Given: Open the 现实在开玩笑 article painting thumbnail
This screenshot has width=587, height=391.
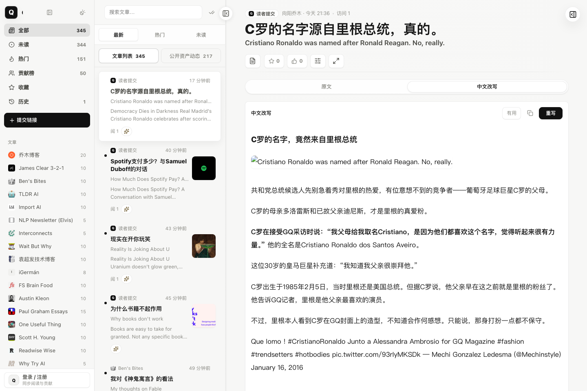Looking at the screenshot, I should pyautogui.click(x=204, y=246).
